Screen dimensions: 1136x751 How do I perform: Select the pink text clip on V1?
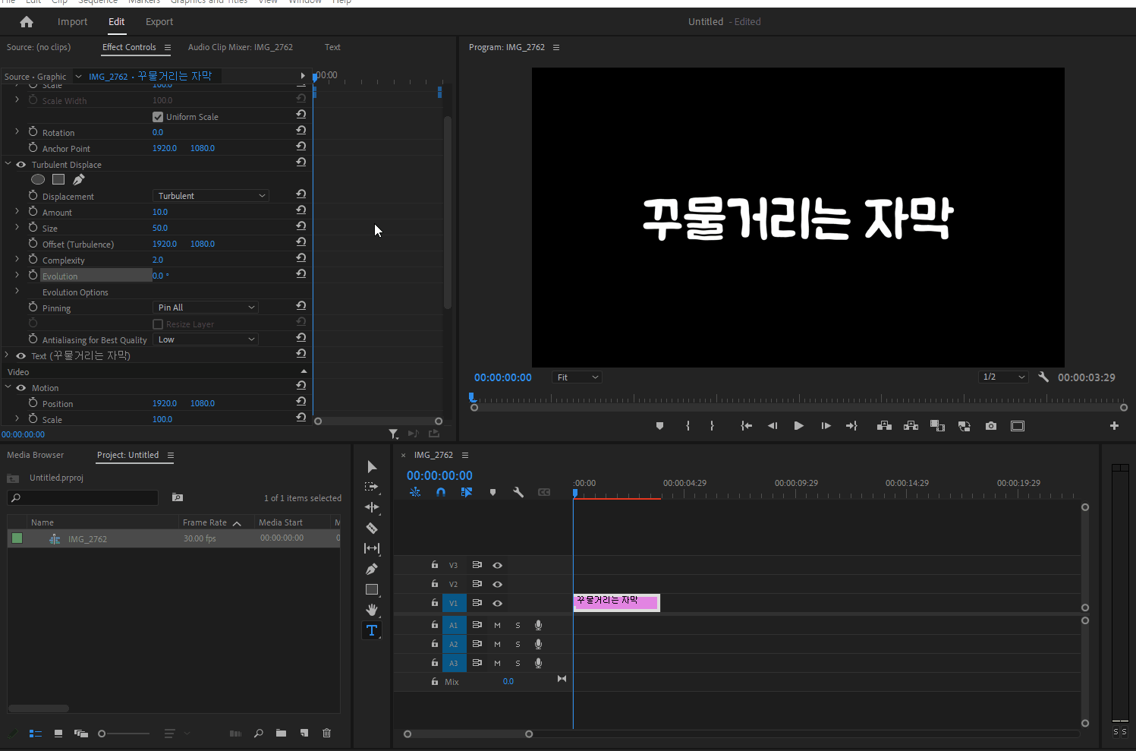click(617, 602)
